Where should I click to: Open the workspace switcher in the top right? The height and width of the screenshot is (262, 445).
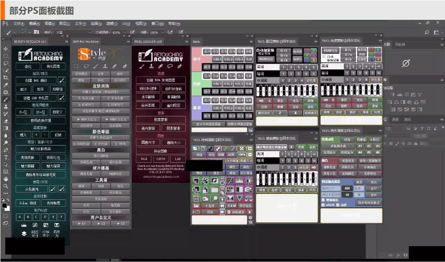point(437,32)
